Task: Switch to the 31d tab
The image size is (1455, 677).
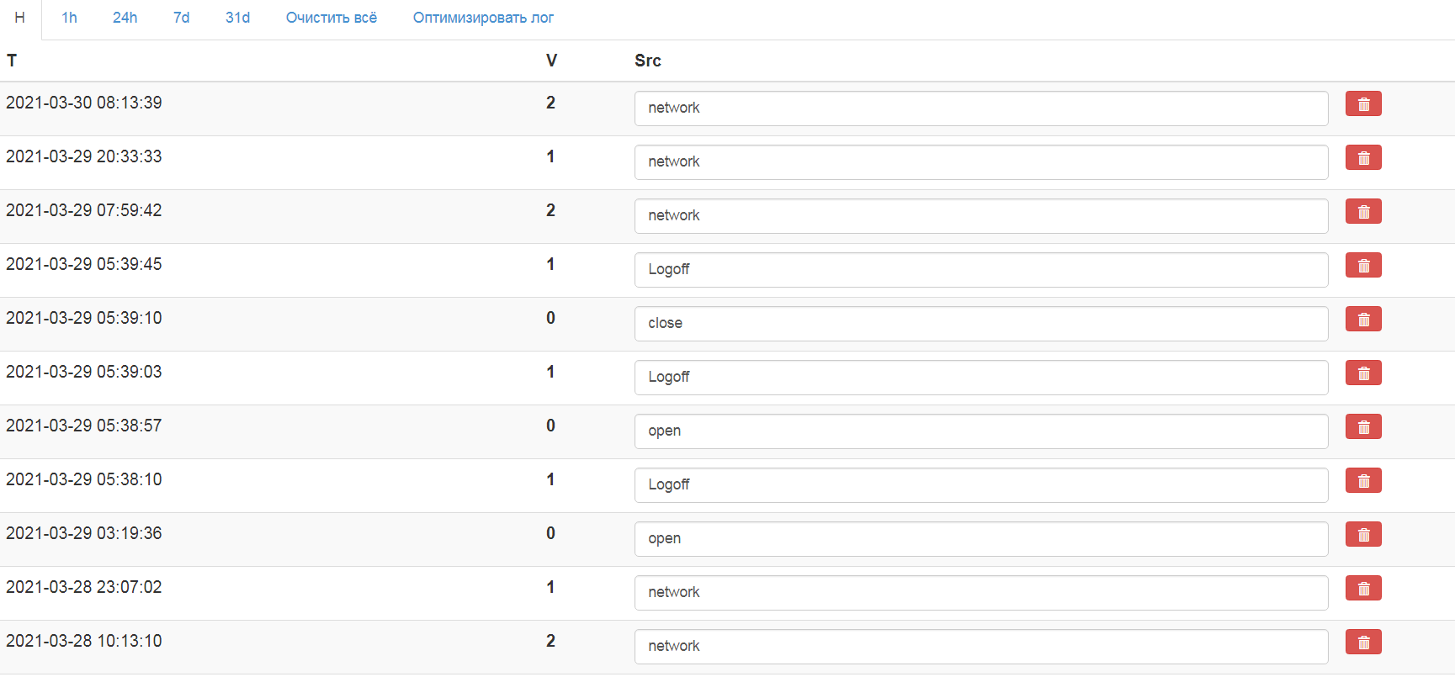Action: (237, 18)
